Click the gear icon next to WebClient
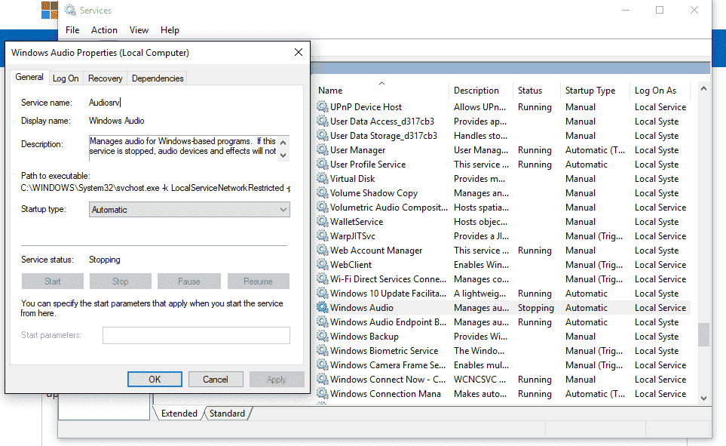Image resolution: width=726 pixels, height=446 pixels. (x=323, y=265)
